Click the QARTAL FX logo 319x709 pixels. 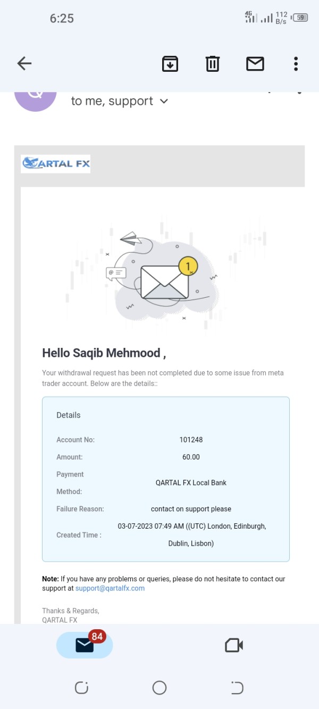tap(56, 164)
